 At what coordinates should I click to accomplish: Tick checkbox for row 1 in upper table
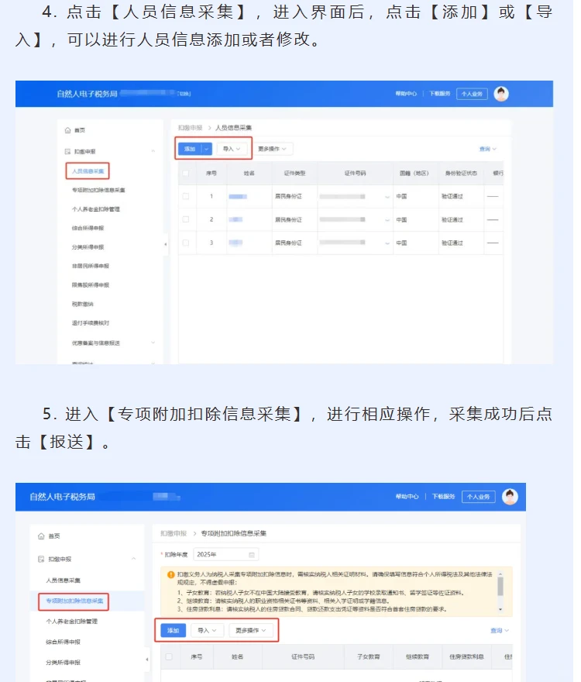[186, 197]
